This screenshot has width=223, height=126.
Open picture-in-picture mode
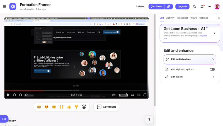tap(139, 95)
